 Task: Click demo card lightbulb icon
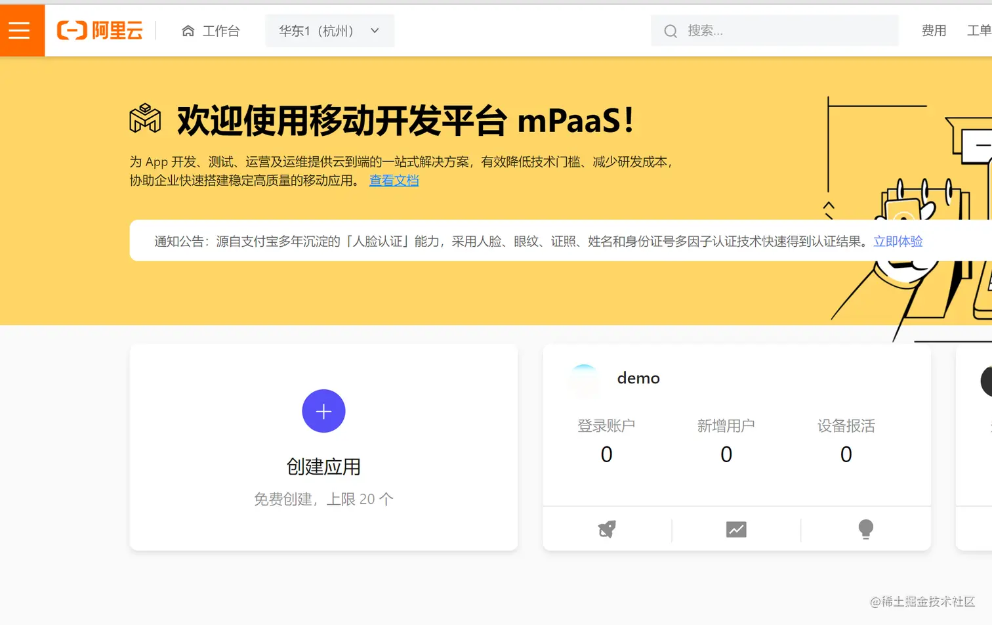click(x=866, y=529)
